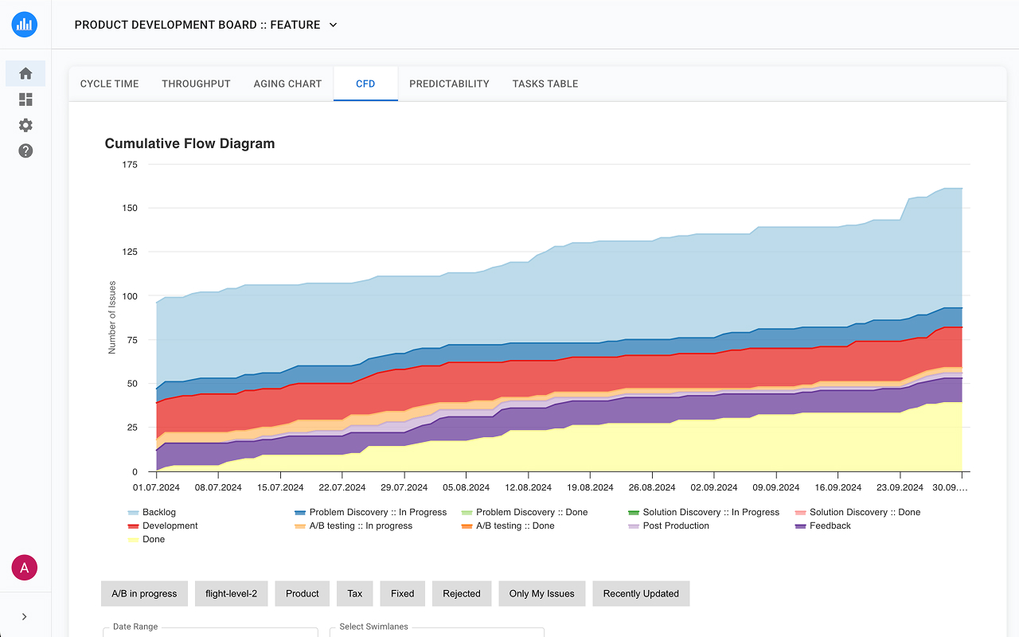
Task: Toggle the Done legend series
Action: (x=146, y=539)
